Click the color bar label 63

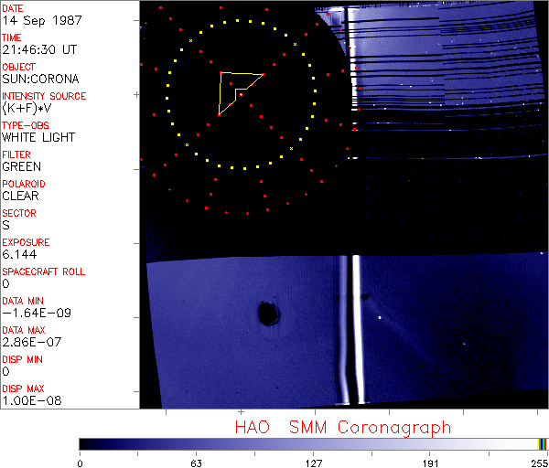[x=196, y=463]
